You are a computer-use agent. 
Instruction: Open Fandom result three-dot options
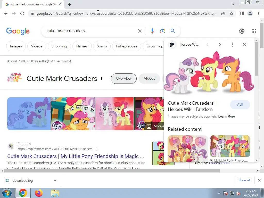[97, 149]
